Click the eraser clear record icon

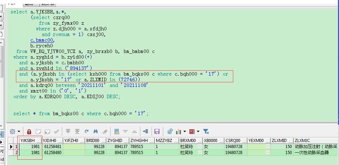[x=105, y=131]
